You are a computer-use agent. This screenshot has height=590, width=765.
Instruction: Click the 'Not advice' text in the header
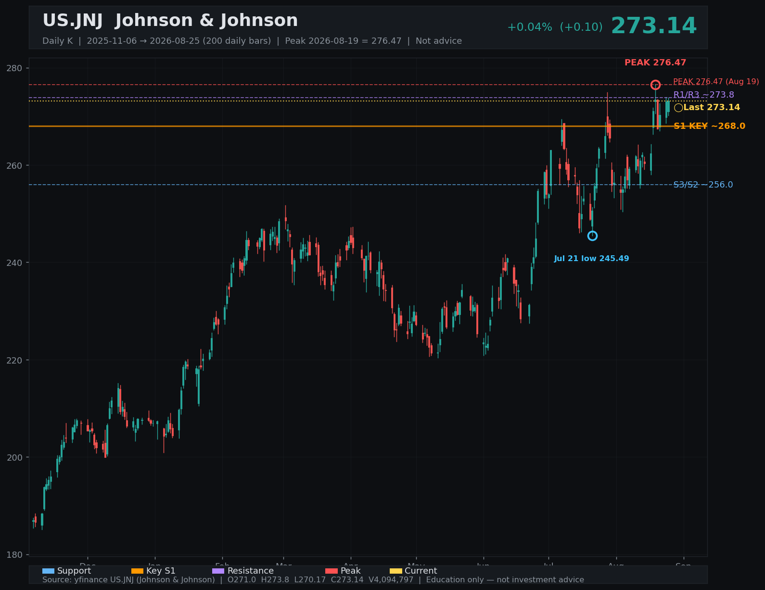439,41
